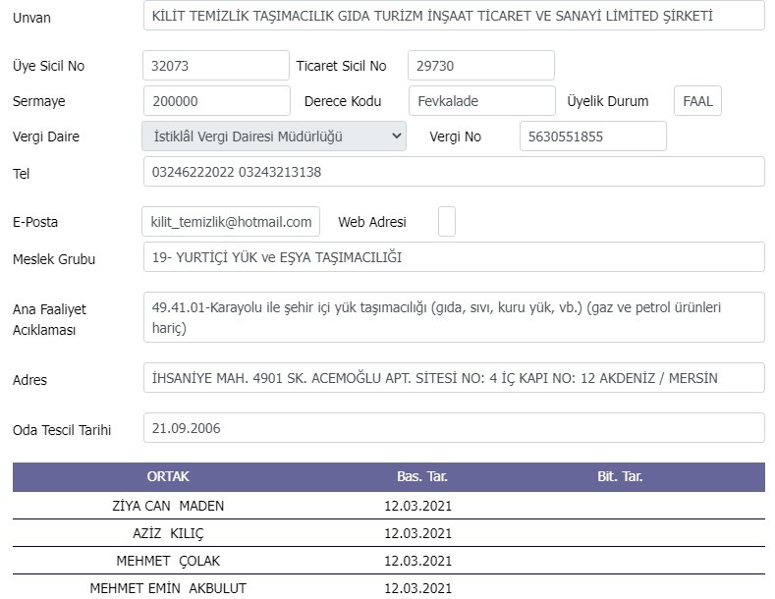
Task: Click the Tel label
Action: [x=22, y=174]
